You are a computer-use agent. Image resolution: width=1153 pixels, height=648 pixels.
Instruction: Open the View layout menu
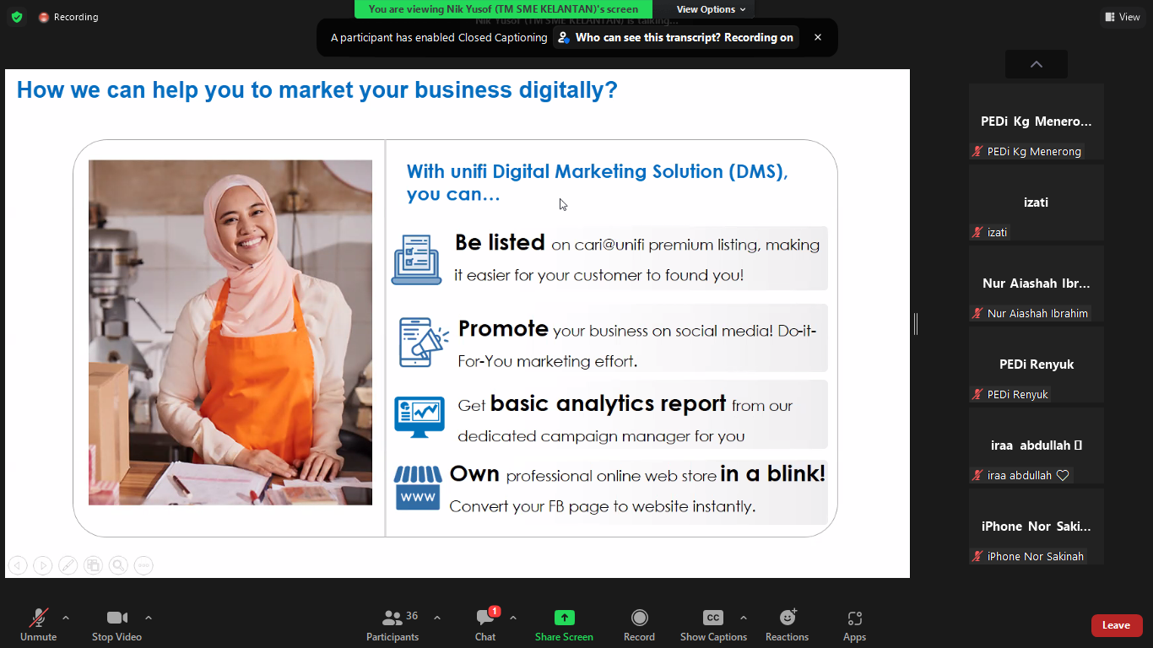point(1122,17)
